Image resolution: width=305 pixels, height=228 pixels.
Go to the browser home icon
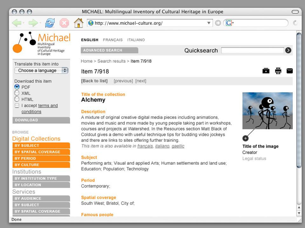(x=78, y=23)
